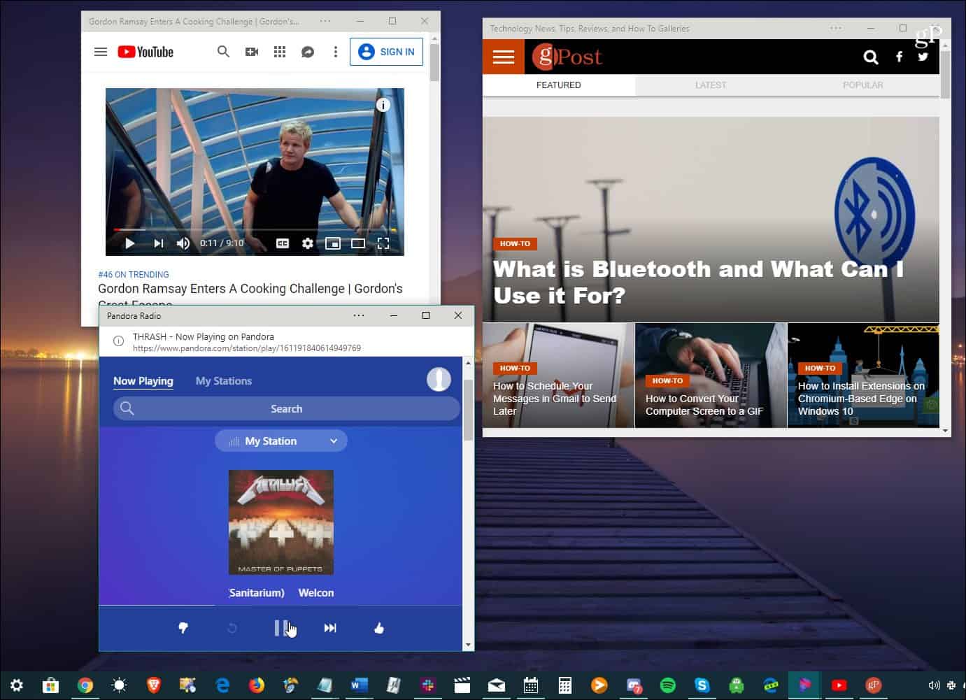Open the groovyPost search icon
Image resolution: width=966 pixels, height=700 pixels.
pyautogui.click(x=871, y=57)
